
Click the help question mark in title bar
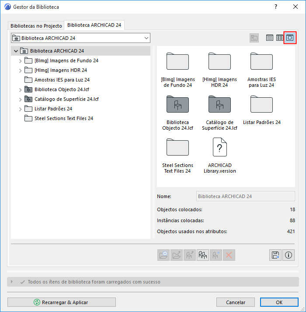[x=276, y=7]
